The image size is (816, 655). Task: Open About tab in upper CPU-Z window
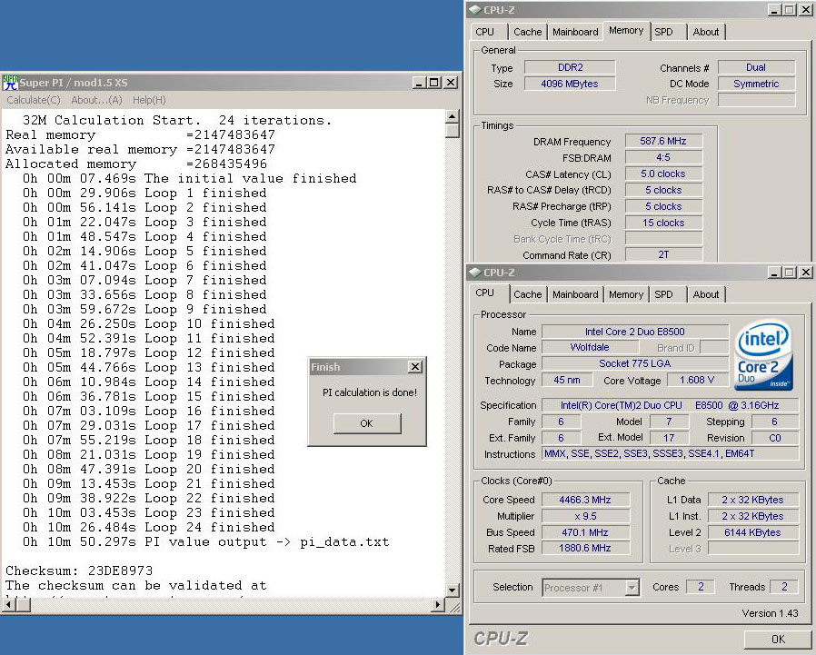click(706, 32)
